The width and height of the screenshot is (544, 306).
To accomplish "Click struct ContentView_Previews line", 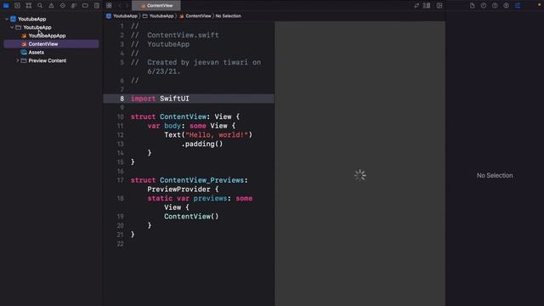I will coord(189,180).
